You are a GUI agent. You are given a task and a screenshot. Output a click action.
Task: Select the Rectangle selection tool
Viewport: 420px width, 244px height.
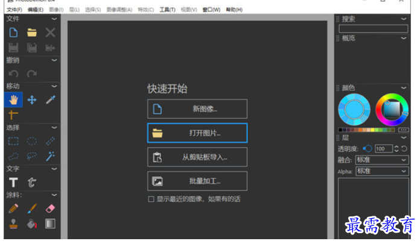coord(13,141)
